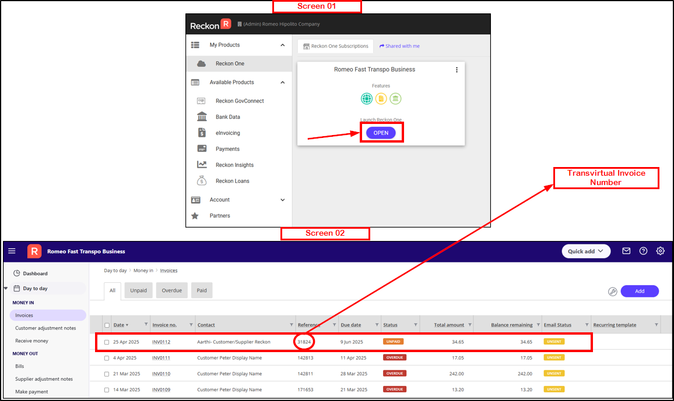Image resolution: width=674 pixels, height=401 pixels.
Task: Open the mail envelope icon
Action: coord(626,251)
